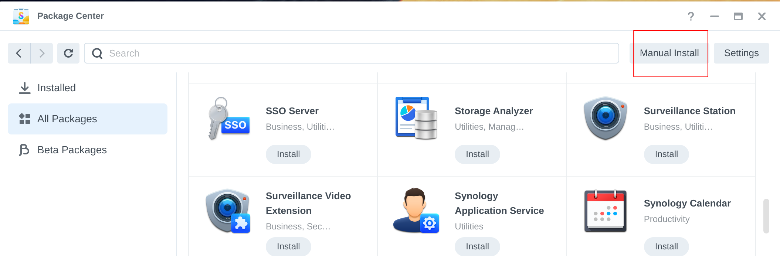The width and height of the screenshot is (780, 256).
Task: Open the SSO Server title
Action: pos(292,111)
